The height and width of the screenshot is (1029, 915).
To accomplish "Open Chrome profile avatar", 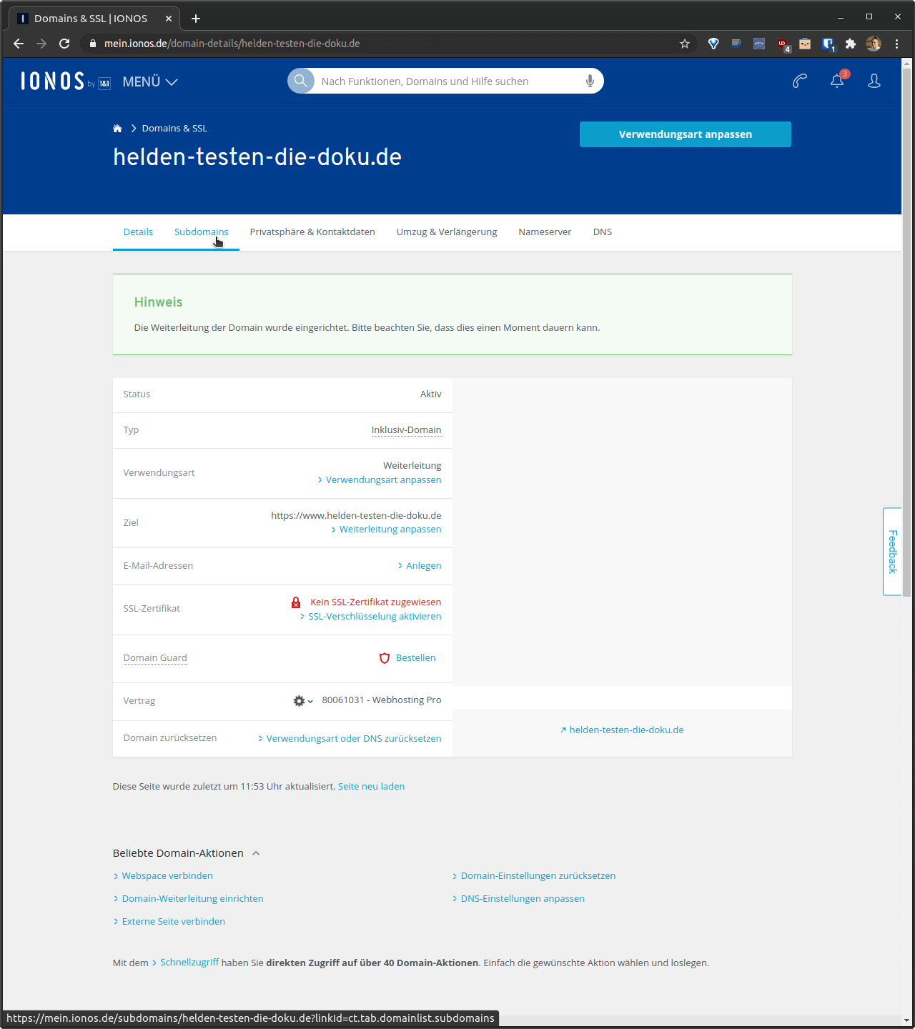I will (874, 44).
